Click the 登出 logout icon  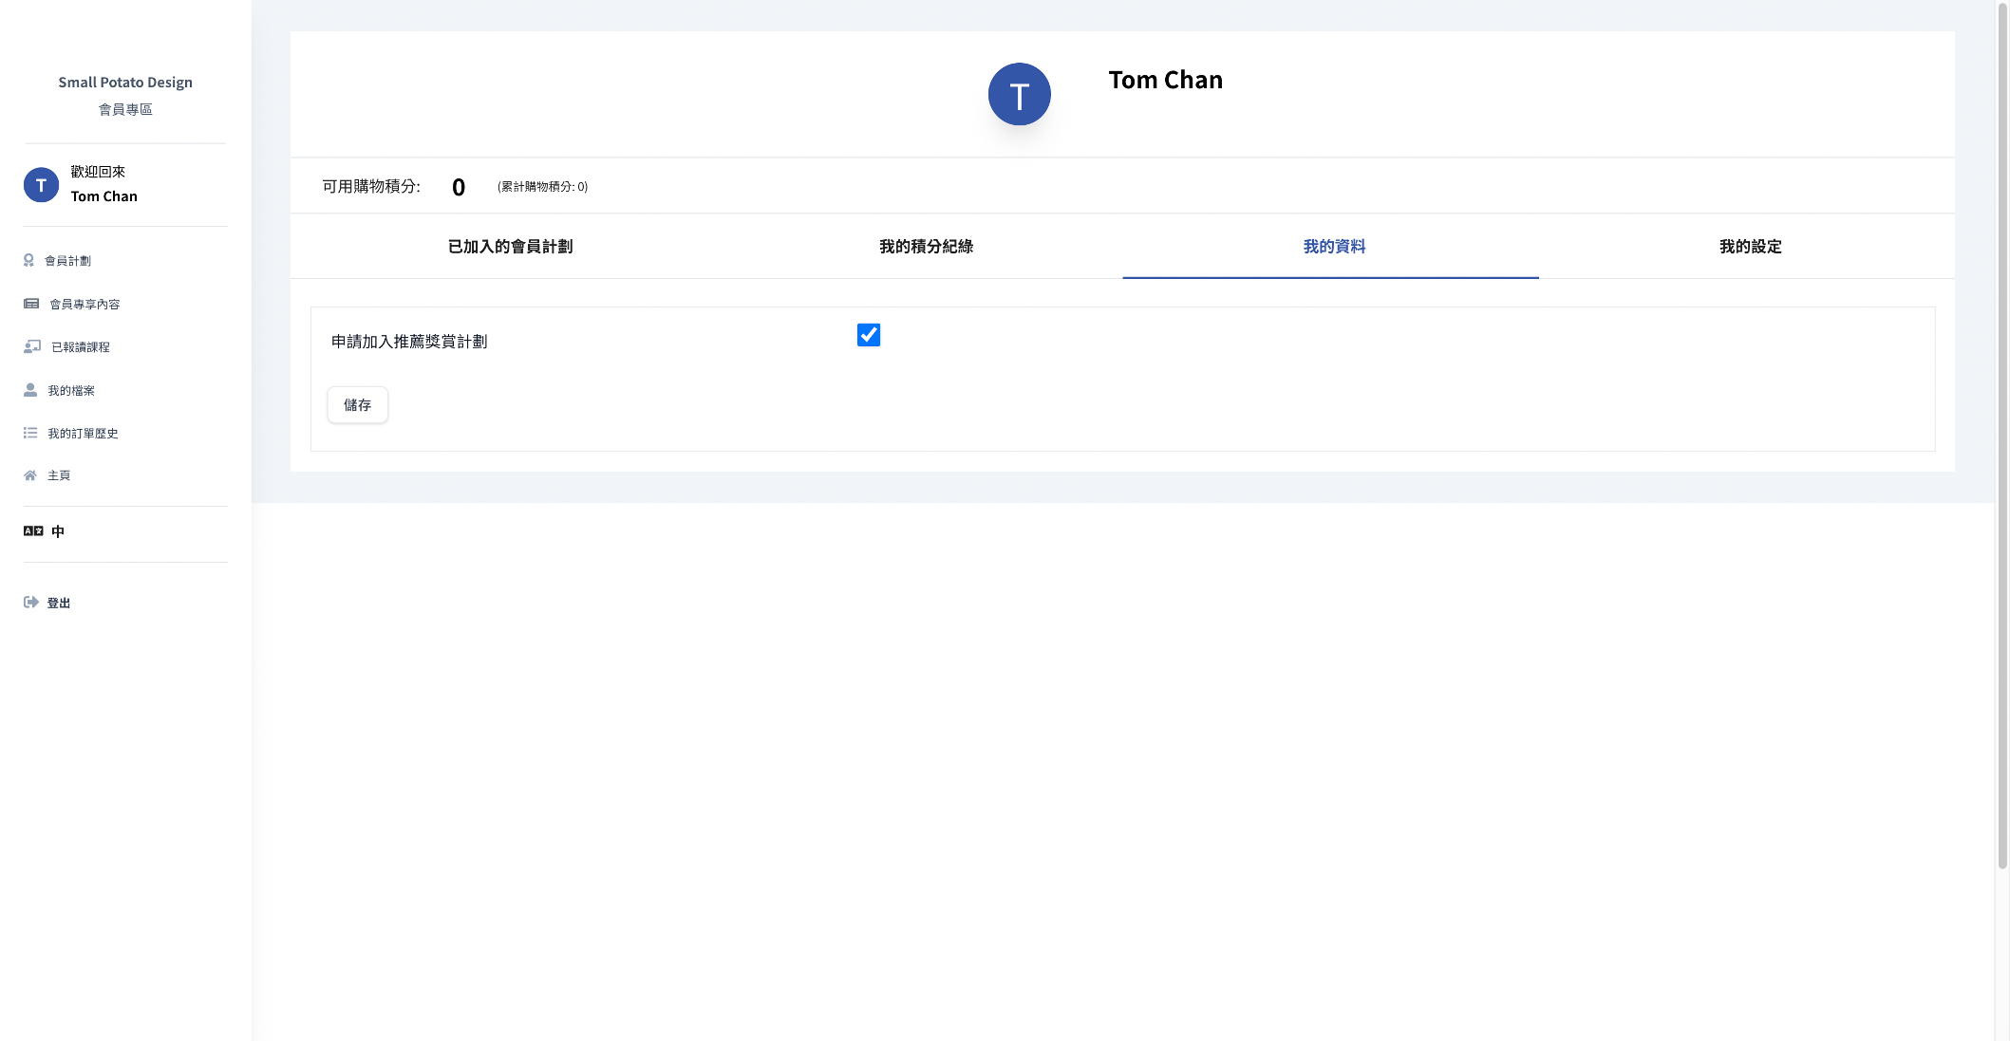(31, 603)
